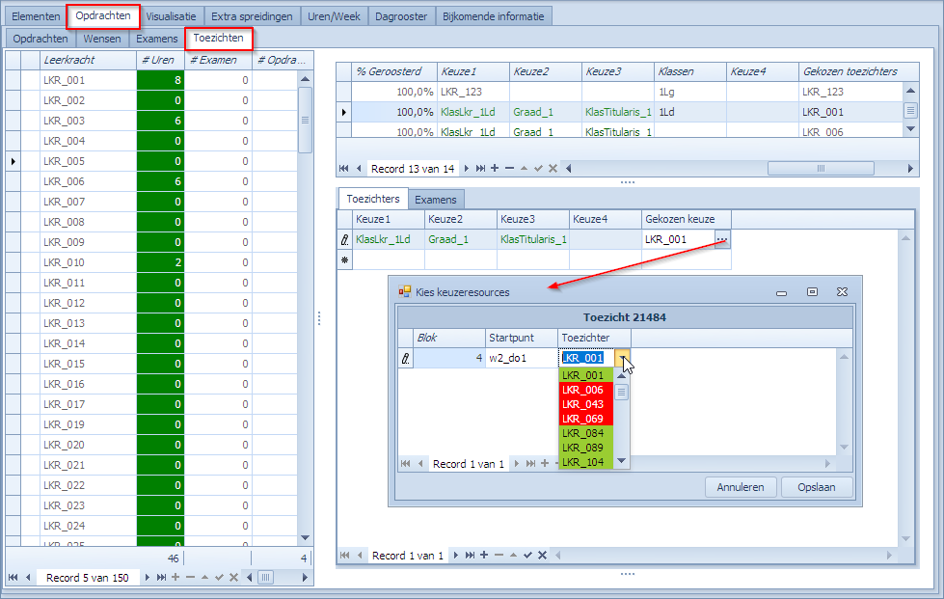Switch to the Toezichten sub-tab
Screen dimensions: 944x599
219,38
